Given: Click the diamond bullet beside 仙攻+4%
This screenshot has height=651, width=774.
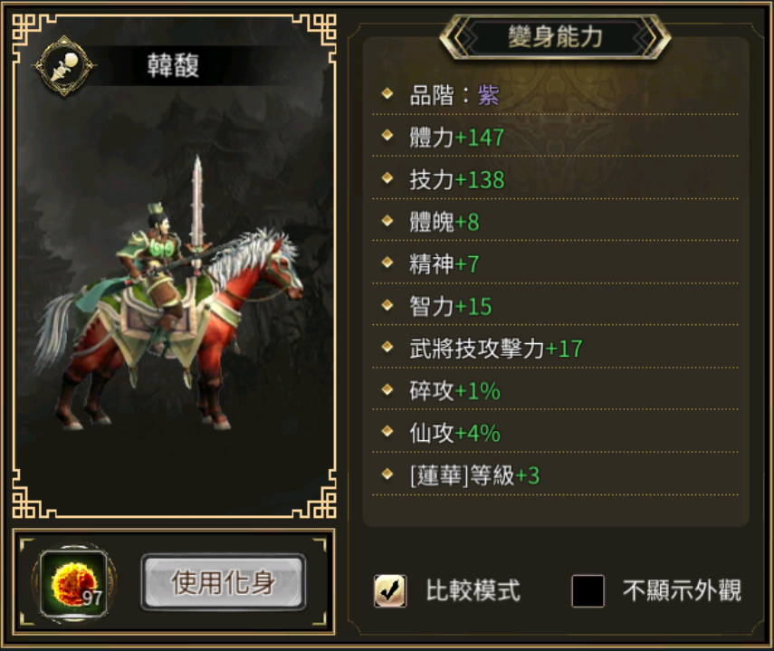Looking at the screenshot, I should click(387, 432).
